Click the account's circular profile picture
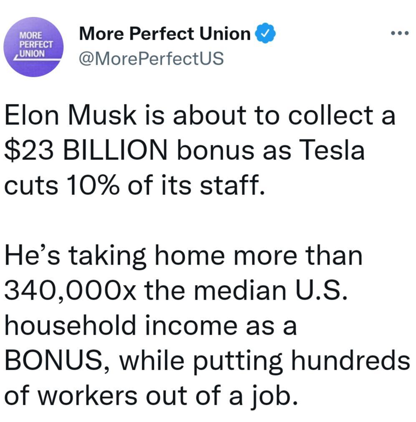The width and height of the screenshot is (416, 422). tap(34, 46)
